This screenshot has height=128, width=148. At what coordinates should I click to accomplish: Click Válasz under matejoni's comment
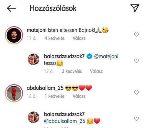79,38
